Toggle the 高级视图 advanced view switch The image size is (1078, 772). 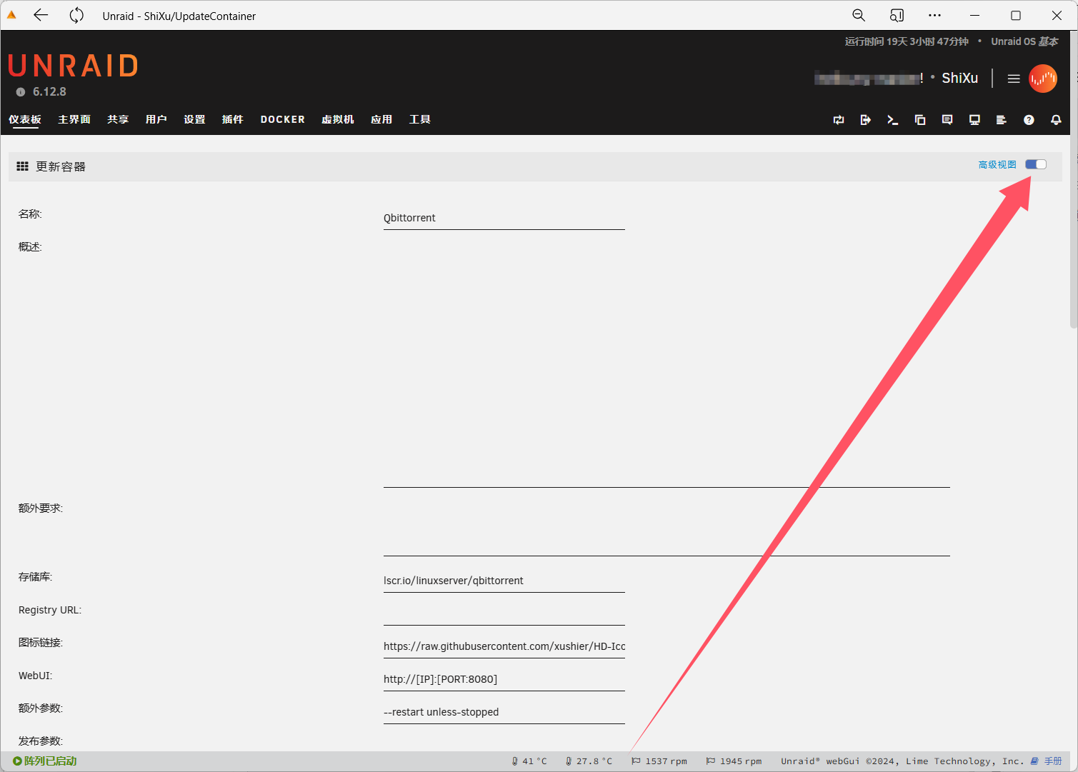(x=1036, y=165)
